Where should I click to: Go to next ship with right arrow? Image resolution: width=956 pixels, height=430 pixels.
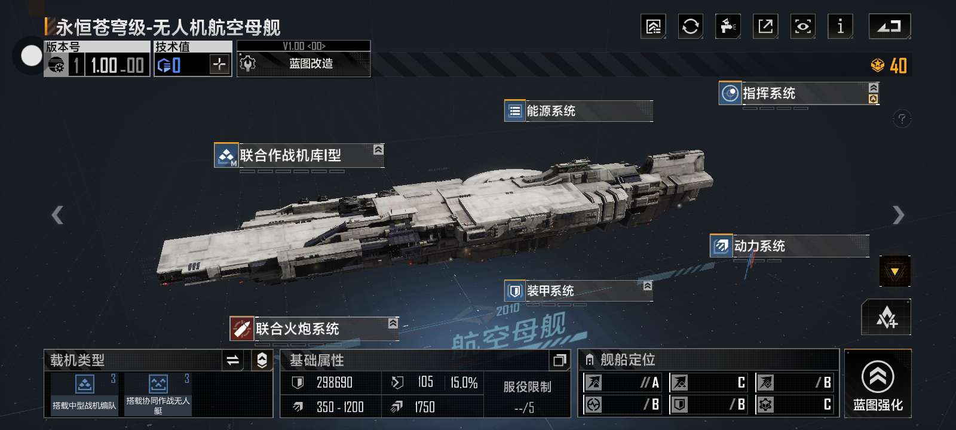tap(898, 215)
